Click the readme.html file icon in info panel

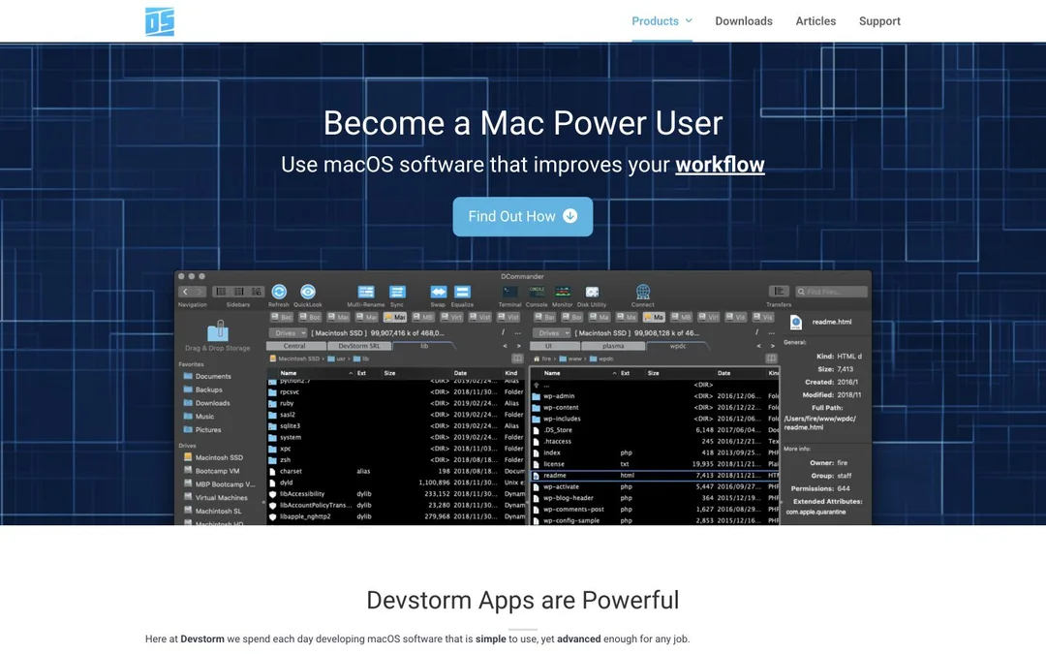click(x=796, y=322)
